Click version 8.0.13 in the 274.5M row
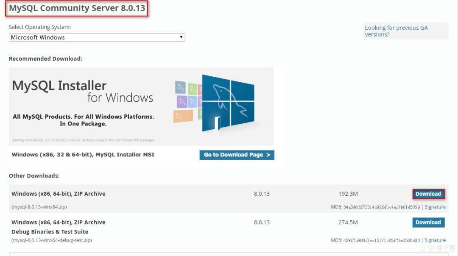The height and width of the screenshot is (256, 458). (x=262, y=223)
